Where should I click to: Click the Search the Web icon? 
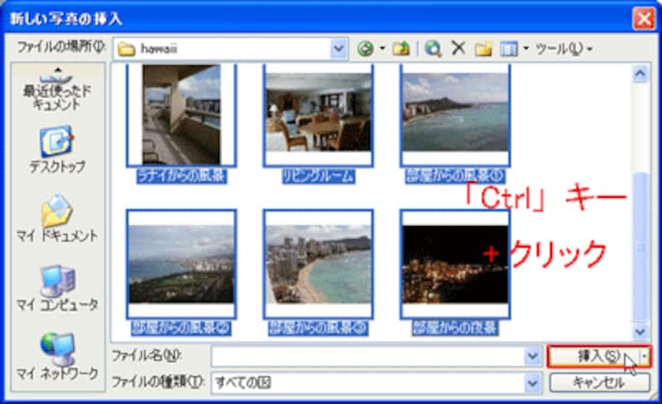coord(433,49)
